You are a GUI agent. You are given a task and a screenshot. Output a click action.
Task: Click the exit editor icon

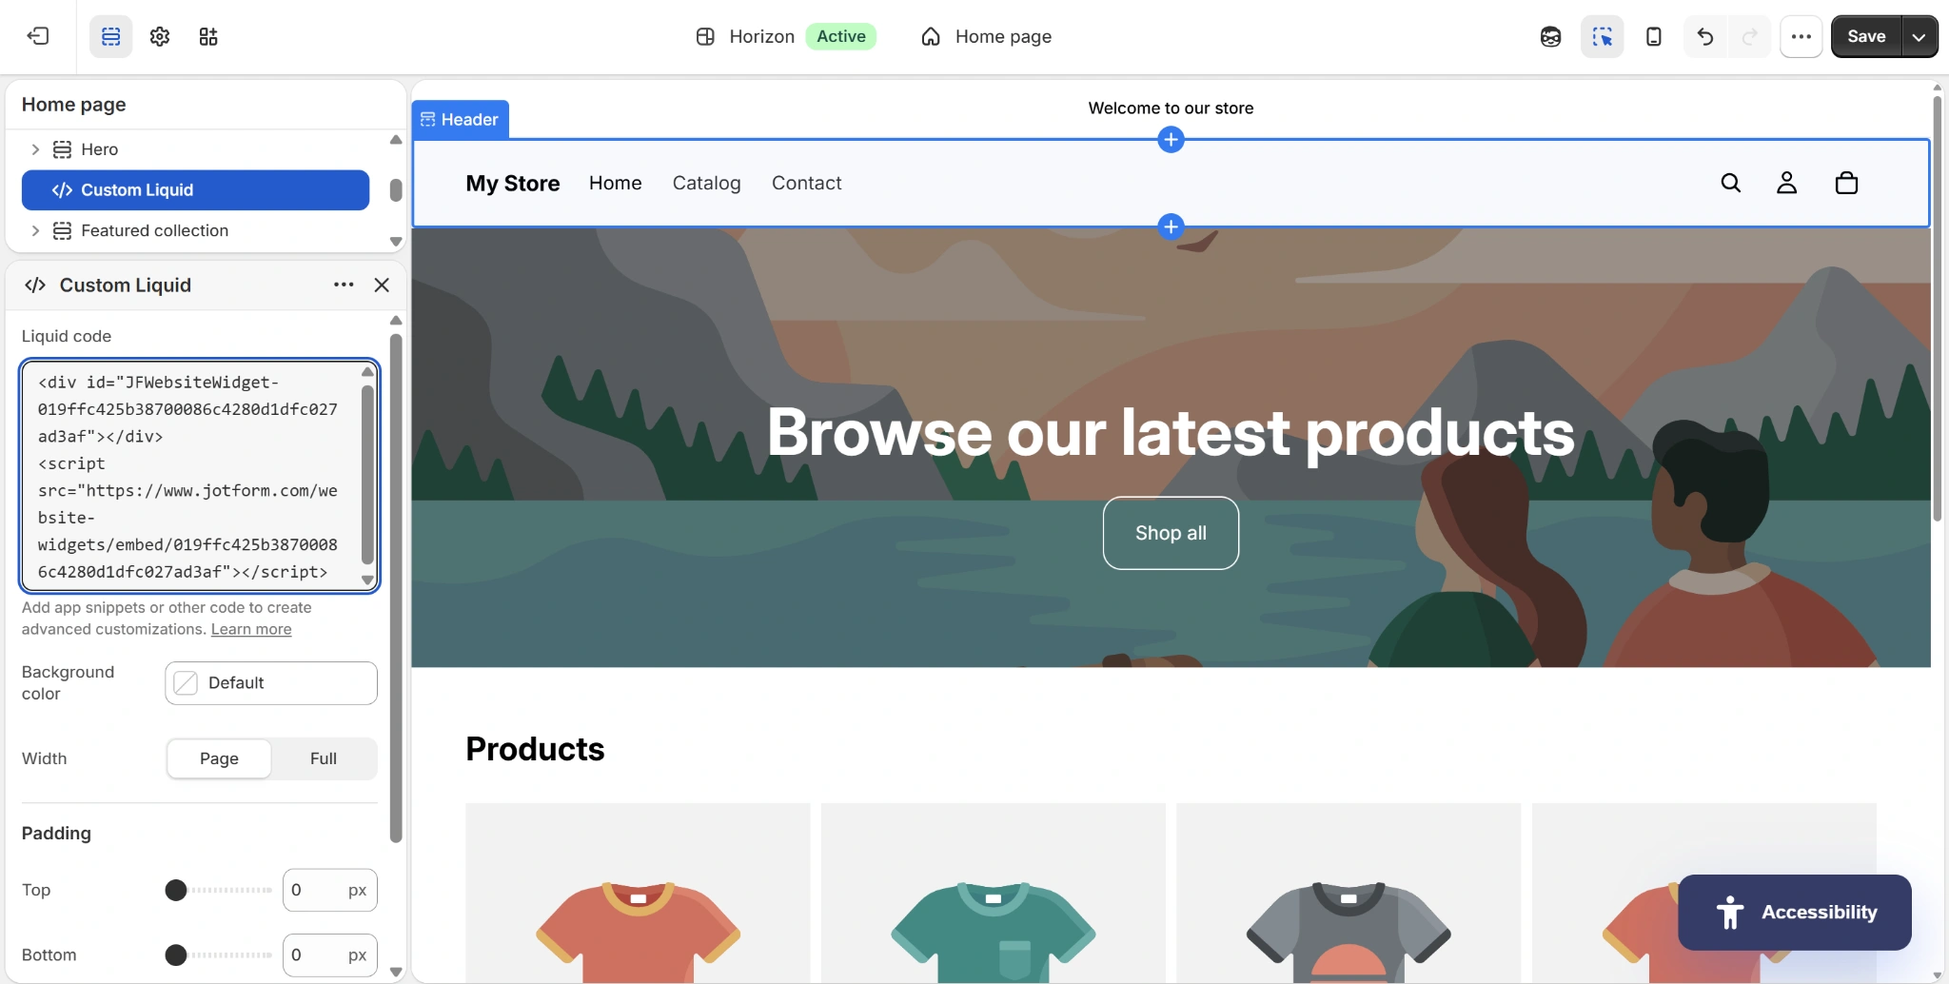click(x=38, y=36)
